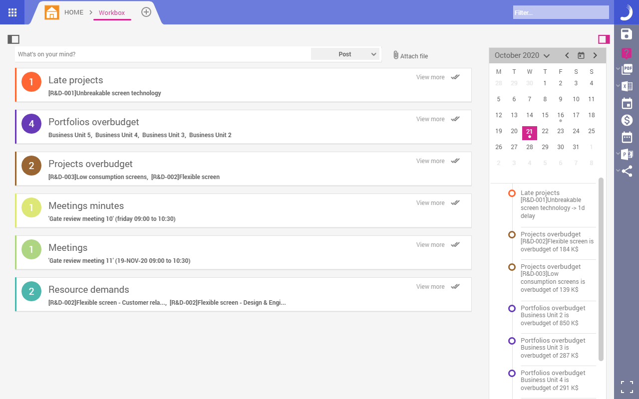
Task: Click the Attach file button
Action: point(410,56)
